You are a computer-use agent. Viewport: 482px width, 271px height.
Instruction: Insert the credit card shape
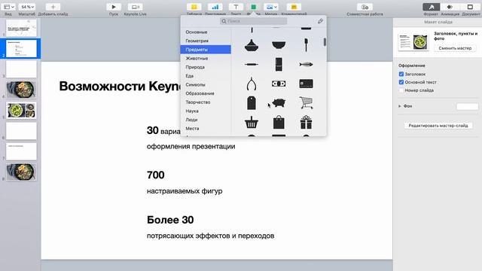pos(306,84)
